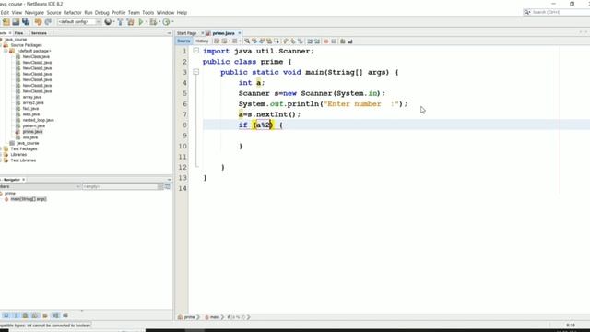Image resolution: width=590 pixels, height=332 pixels.
Task: Run the project with green play icon
Action: [141, 22]
